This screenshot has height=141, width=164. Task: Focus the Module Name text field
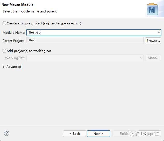92,32
